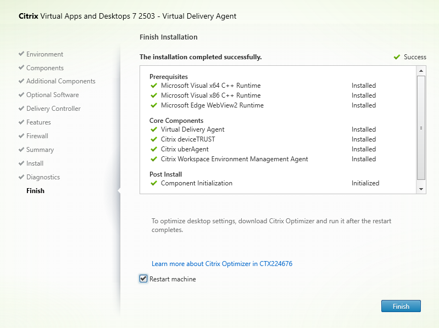The image size is (439, 328).
Task: Click checkmark next to Citrix uberAgent
Action: click(x=154, y=149)
